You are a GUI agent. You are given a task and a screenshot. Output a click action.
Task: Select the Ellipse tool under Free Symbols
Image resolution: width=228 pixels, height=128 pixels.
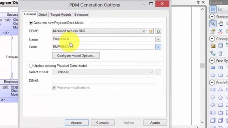pyautogui.click(x=213, y=75)
